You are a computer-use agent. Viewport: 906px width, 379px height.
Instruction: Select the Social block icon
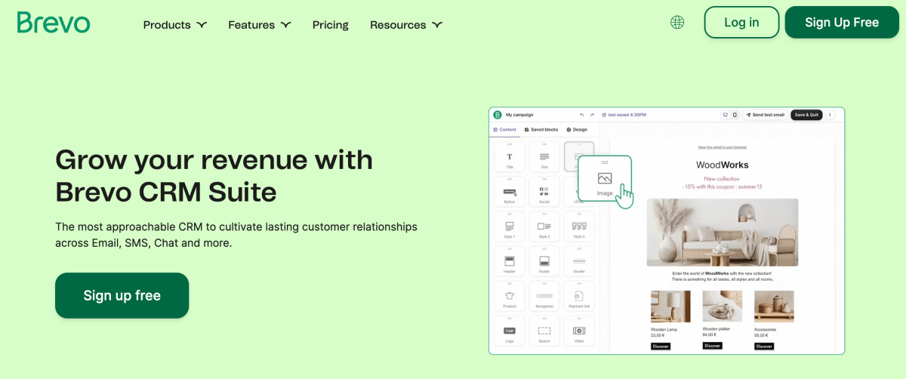pyautogui.click(x=544, y=194)
